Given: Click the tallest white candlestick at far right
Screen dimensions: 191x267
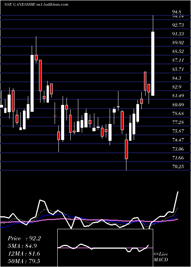Looking at the screenshot, I should tap(153, 64).
